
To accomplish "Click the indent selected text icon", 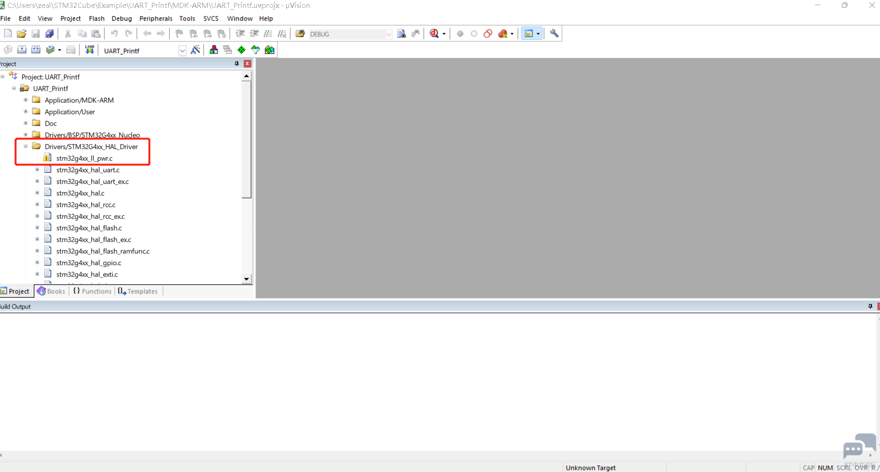I will click(240, 33).
